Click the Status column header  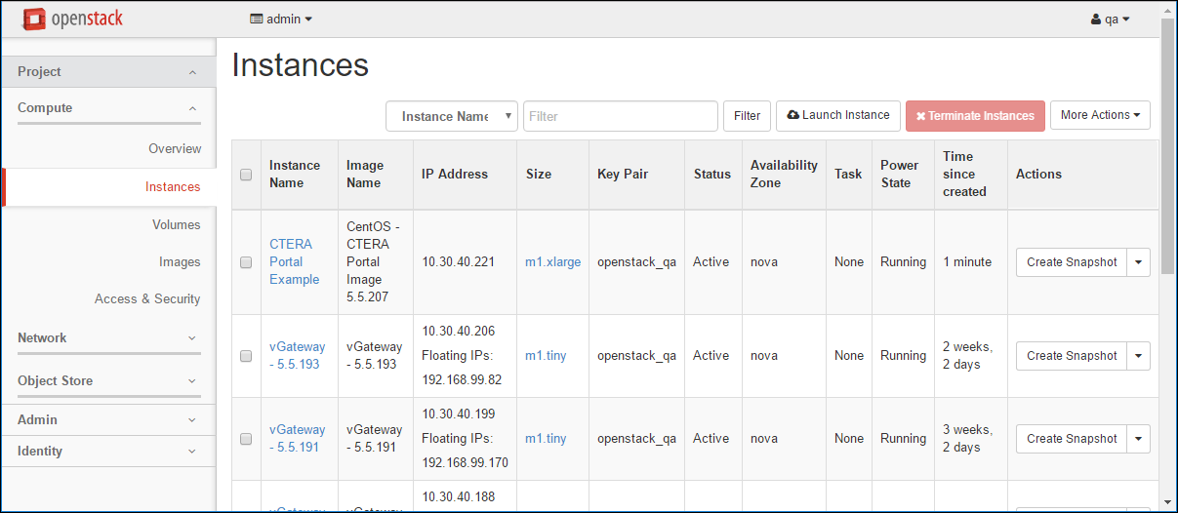pyautogui.click(x=712, y=175)
